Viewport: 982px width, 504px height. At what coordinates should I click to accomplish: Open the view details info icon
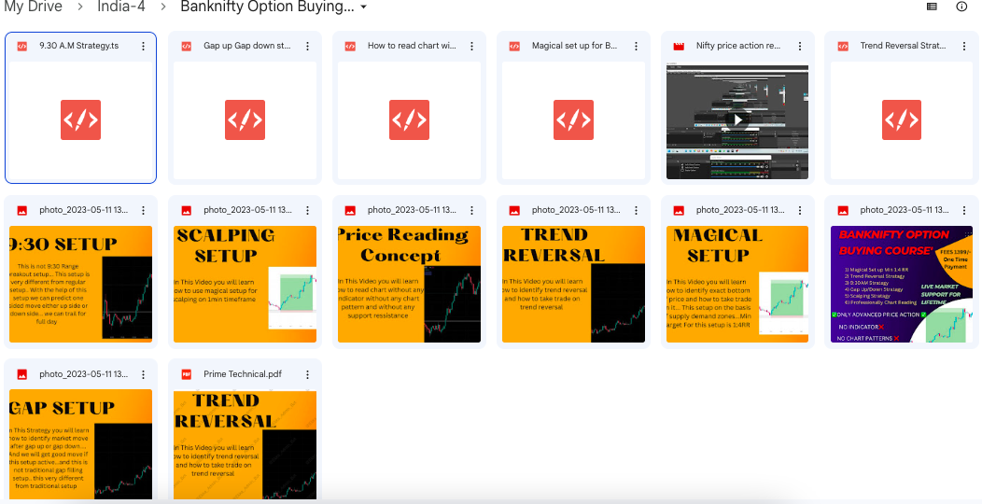[x=961, y=7]
